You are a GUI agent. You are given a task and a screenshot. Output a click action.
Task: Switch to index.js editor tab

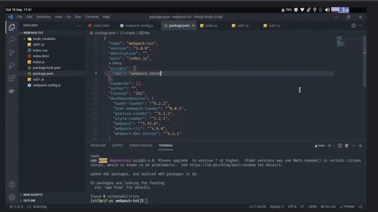pos(211,25)
